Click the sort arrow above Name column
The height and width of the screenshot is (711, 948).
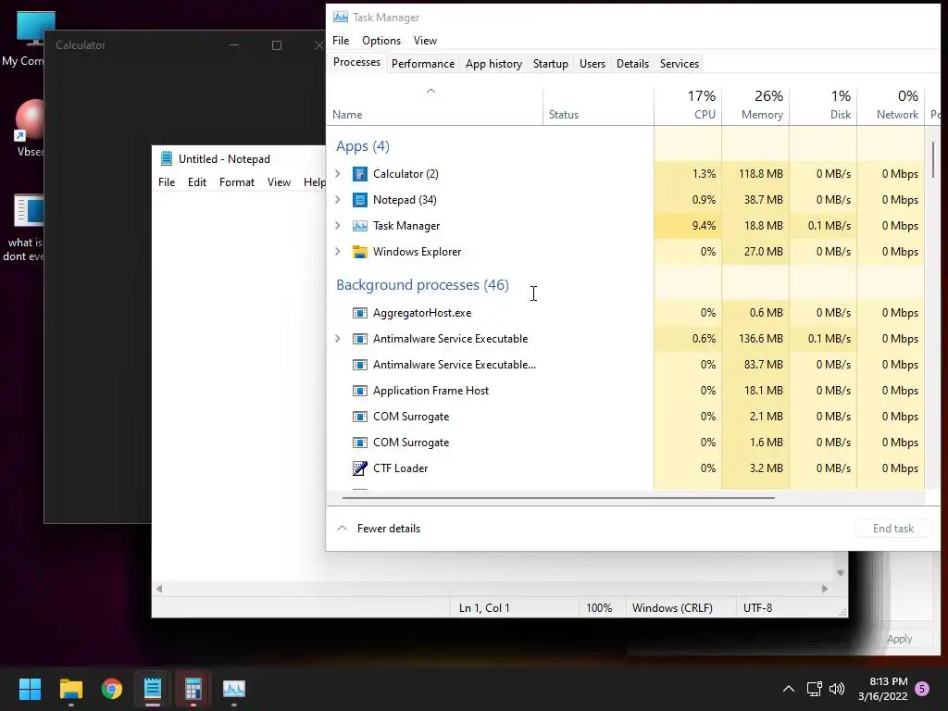431,91
